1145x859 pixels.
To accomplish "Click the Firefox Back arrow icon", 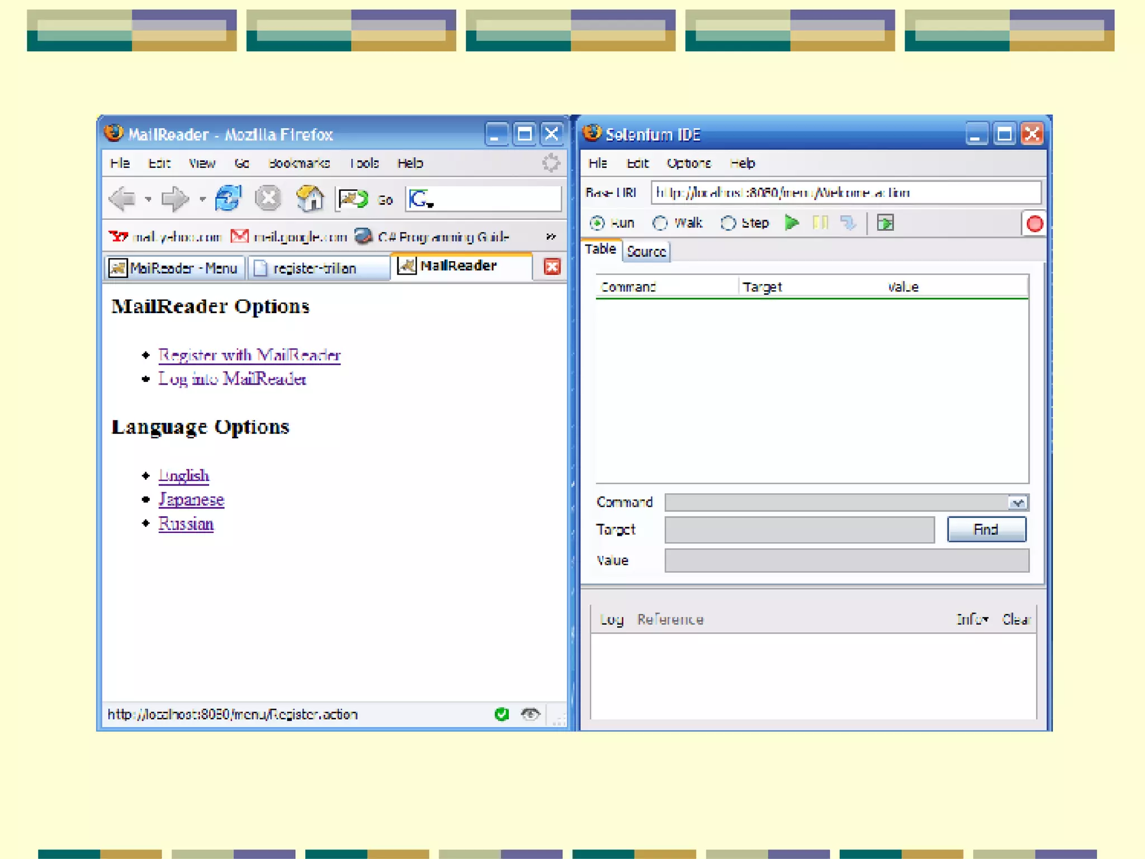I will [122, 199].
